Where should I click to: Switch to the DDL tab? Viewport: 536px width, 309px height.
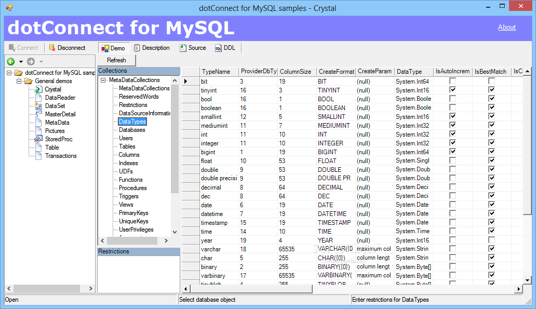pos(225,48)
